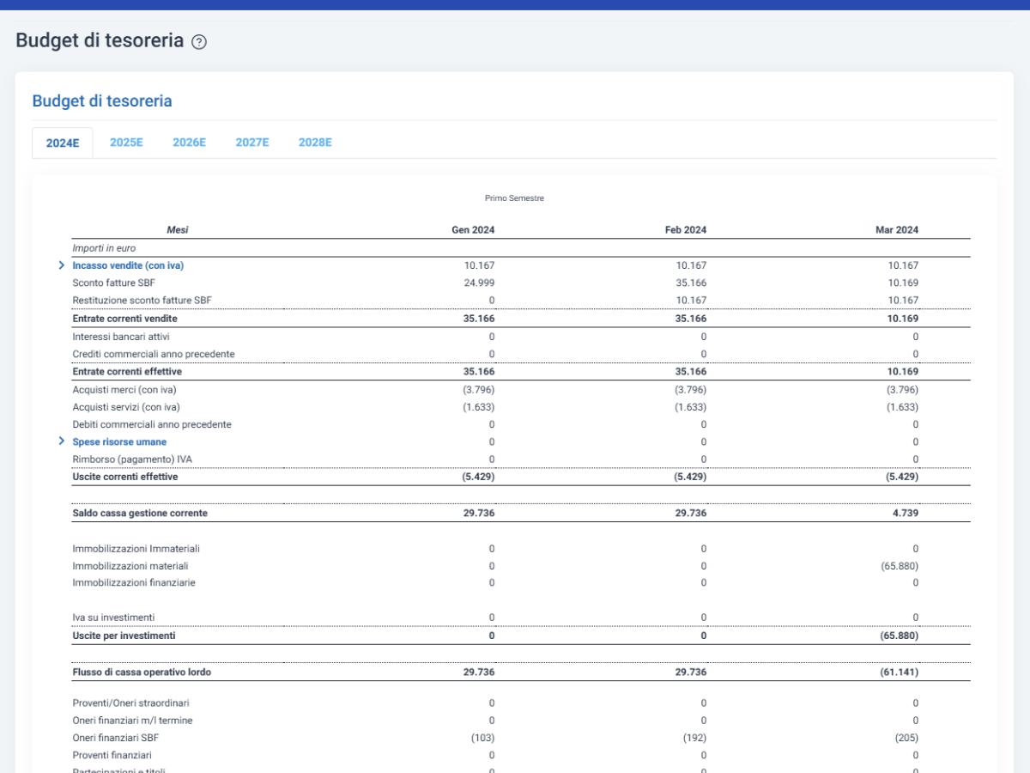Select the Sconto fatture SBF row label
1030x773 pixels.
114,283
